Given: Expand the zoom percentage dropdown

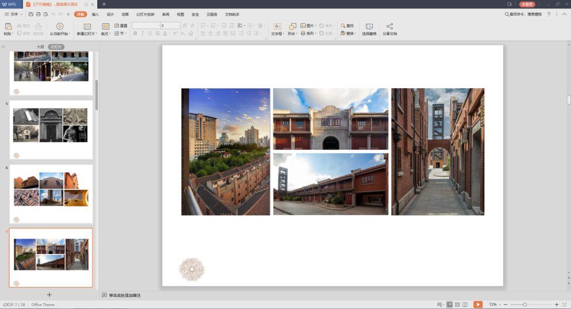Looking at the screenshot, I should pos(500,304).
